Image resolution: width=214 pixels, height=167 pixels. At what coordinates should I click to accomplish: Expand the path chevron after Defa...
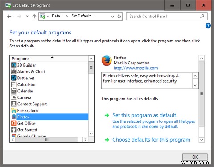tap(67, 16)
